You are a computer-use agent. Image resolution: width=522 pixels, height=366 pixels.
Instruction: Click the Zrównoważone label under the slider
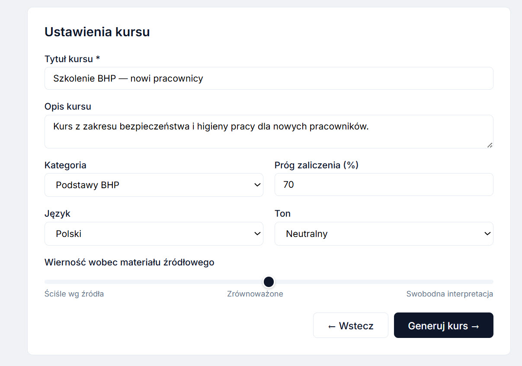(x=255, y=293)
